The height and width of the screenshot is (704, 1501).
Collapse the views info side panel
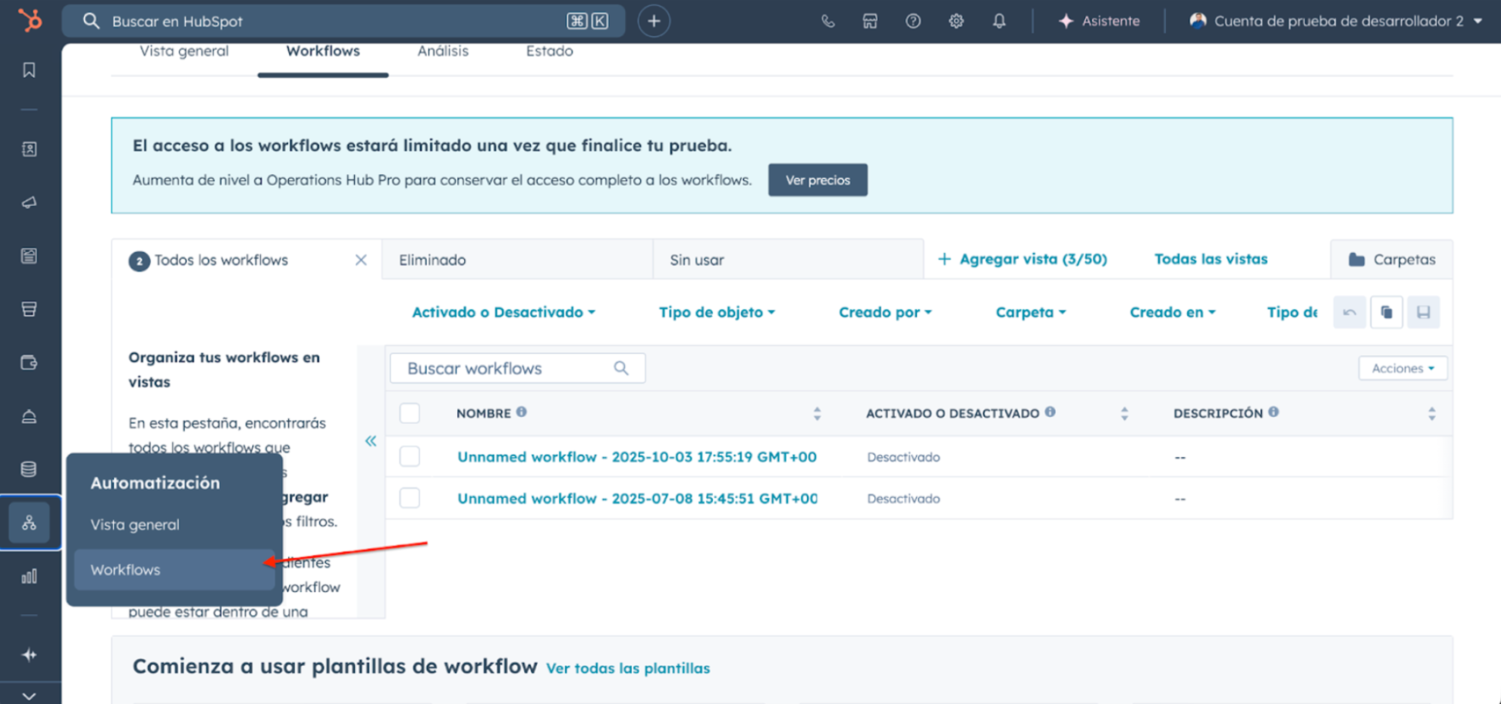tap(370, 441)
